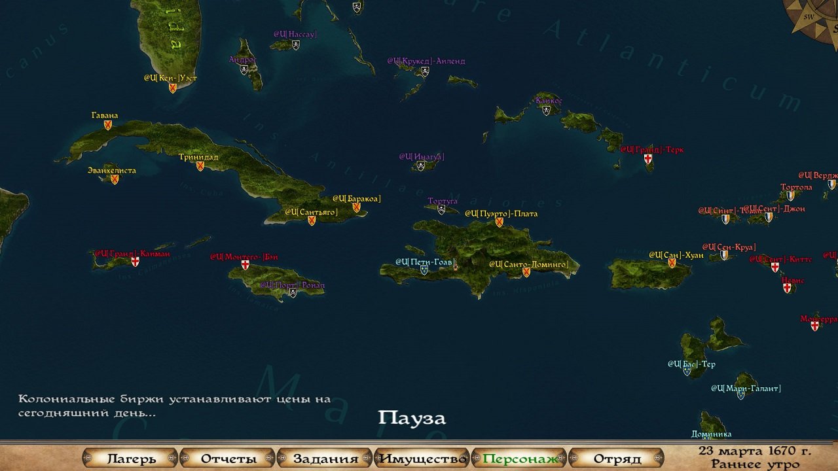
Task: Click the Невис English cross icon
Action: click(x=787, y=288)
